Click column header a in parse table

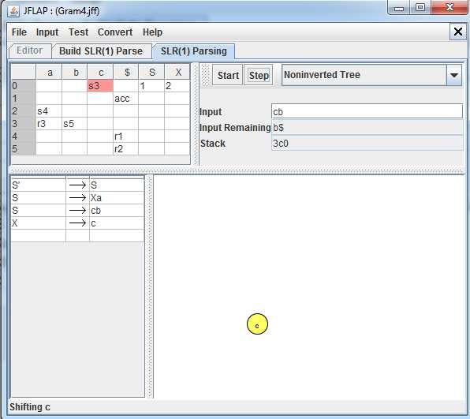49,73
